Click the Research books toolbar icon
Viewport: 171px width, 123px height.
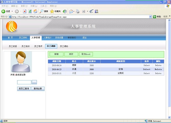96,11
